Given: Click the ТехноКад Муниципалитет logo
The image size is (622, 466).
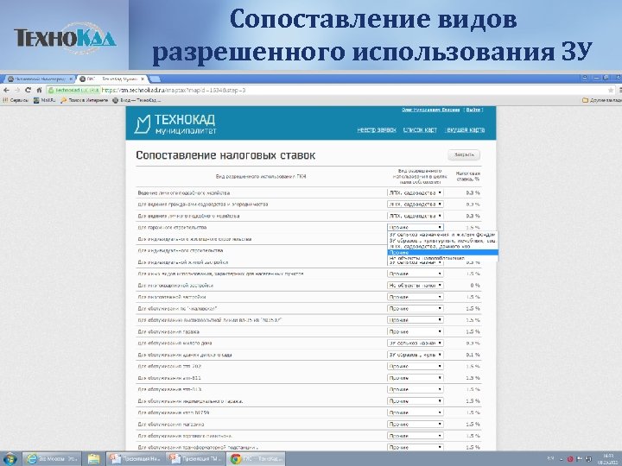Looking at the screenshot, I should [x=175, y=124].
